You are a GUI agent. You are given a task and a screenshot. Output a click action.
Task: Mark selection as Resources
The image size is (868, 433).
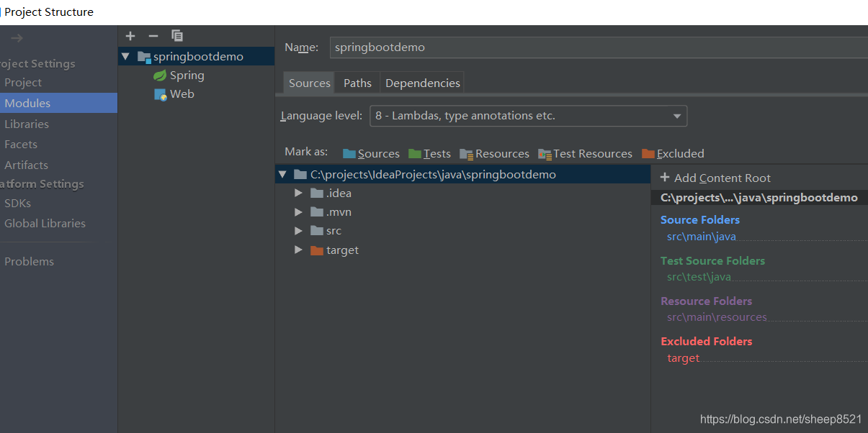point(494,153)
